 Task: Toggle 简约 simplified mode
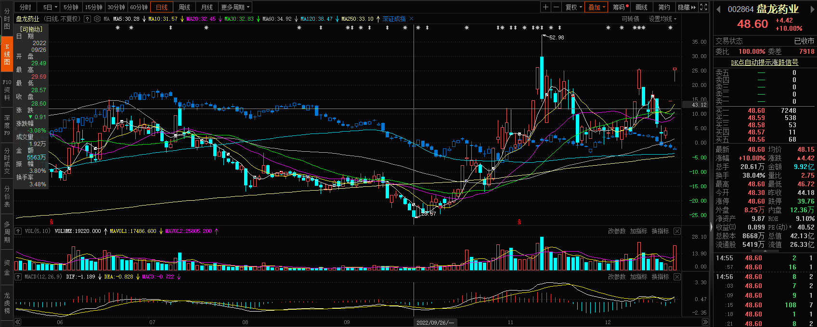pos(664,7)
